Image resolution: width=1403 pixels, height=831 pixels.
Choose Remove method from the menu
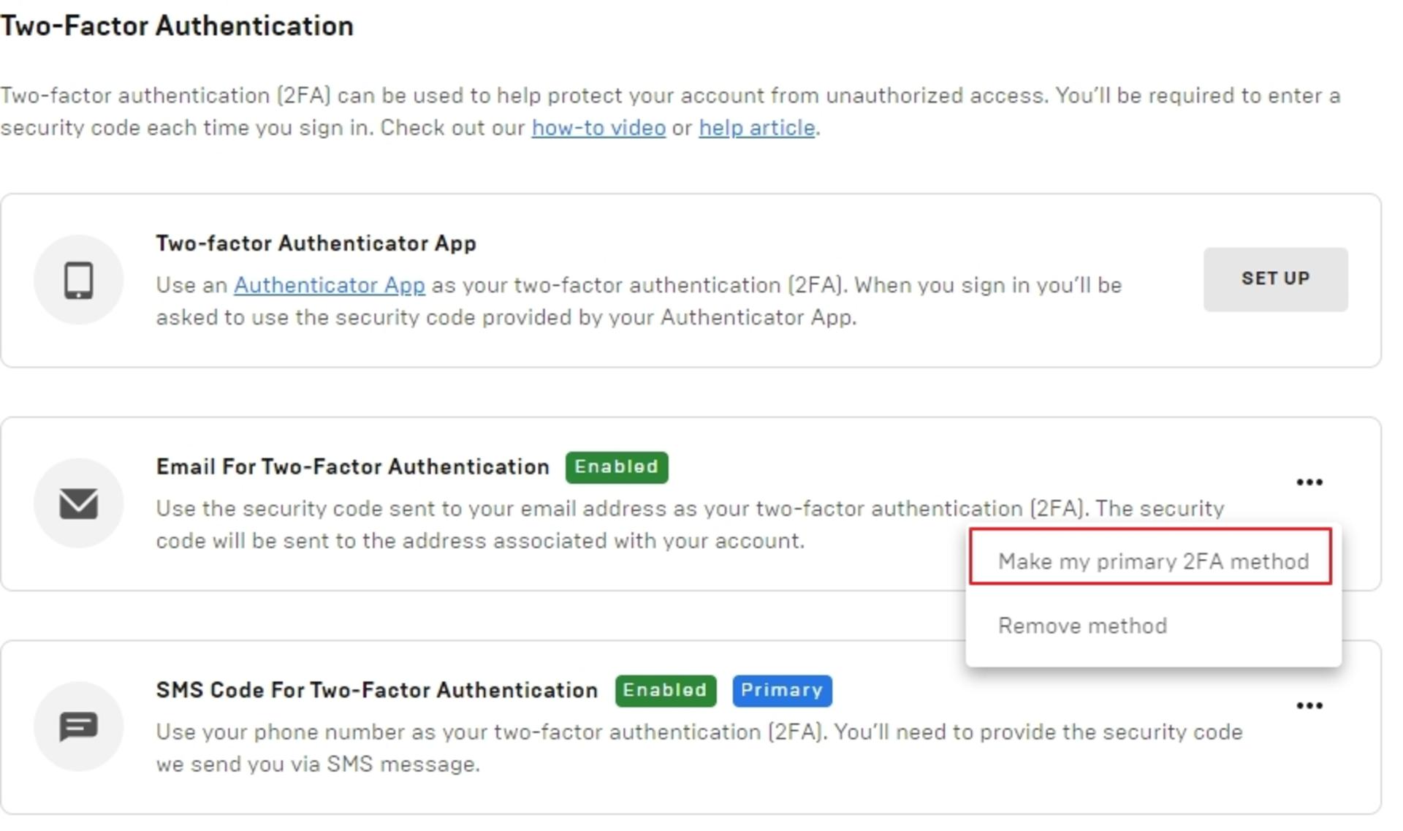click(1082, 626)
